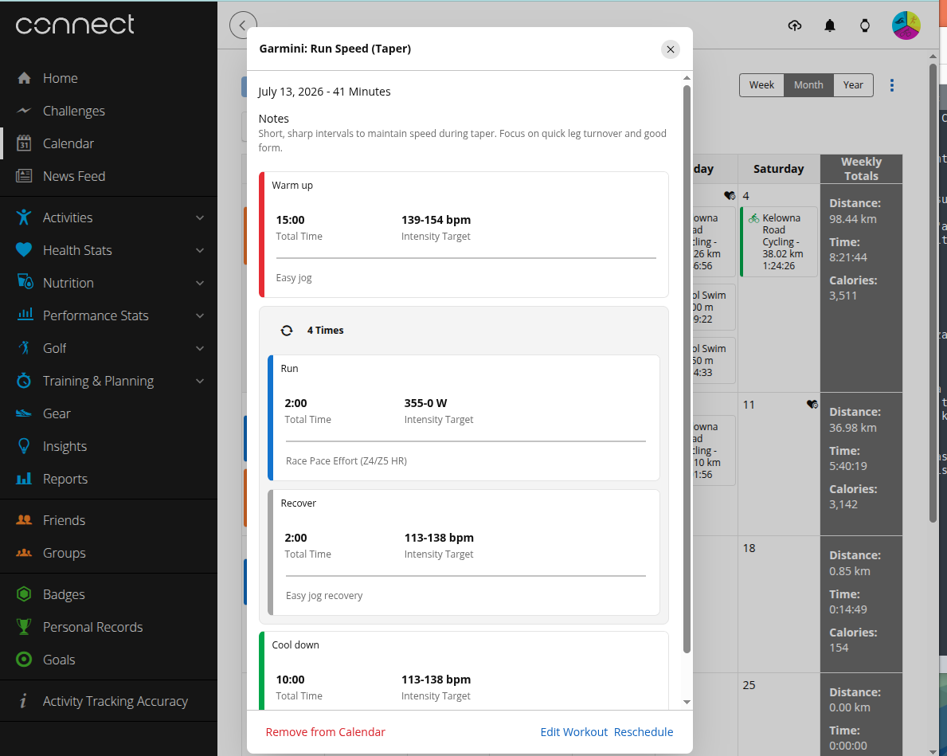
Task: Click the Cool down step card
Action: pyautogui.click(x=464, y=671)
